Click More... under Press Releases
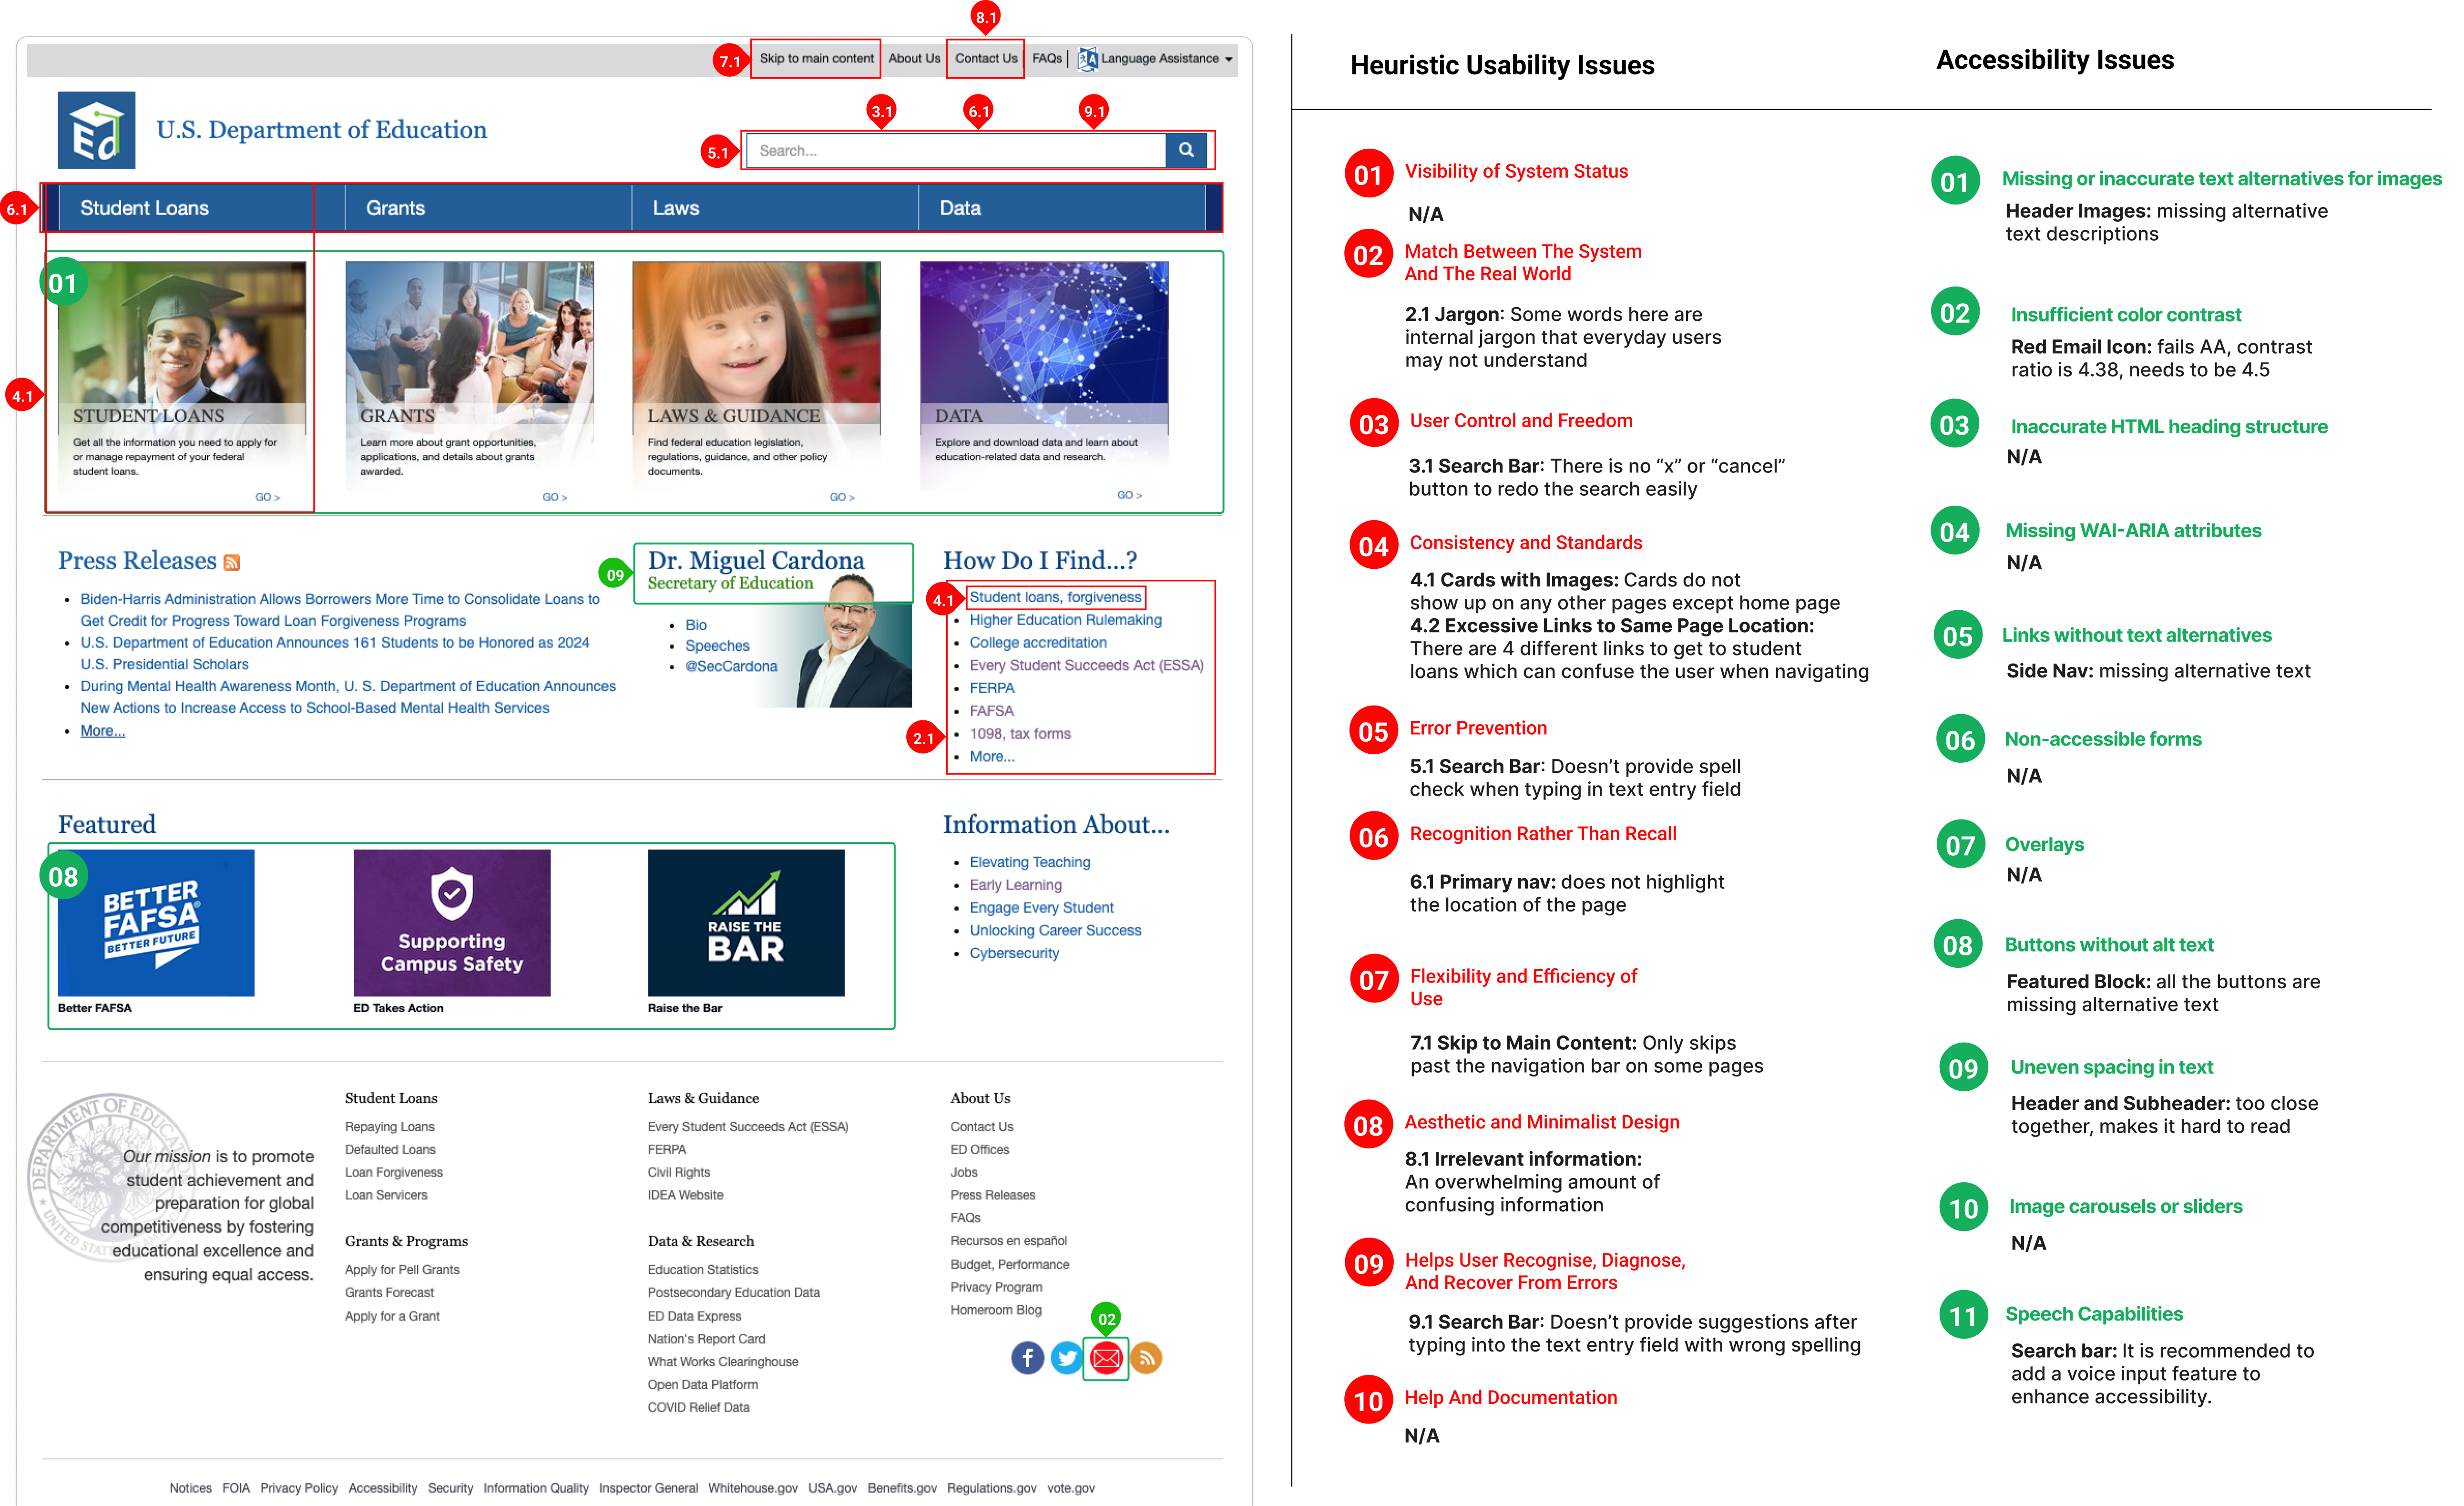 103,731
